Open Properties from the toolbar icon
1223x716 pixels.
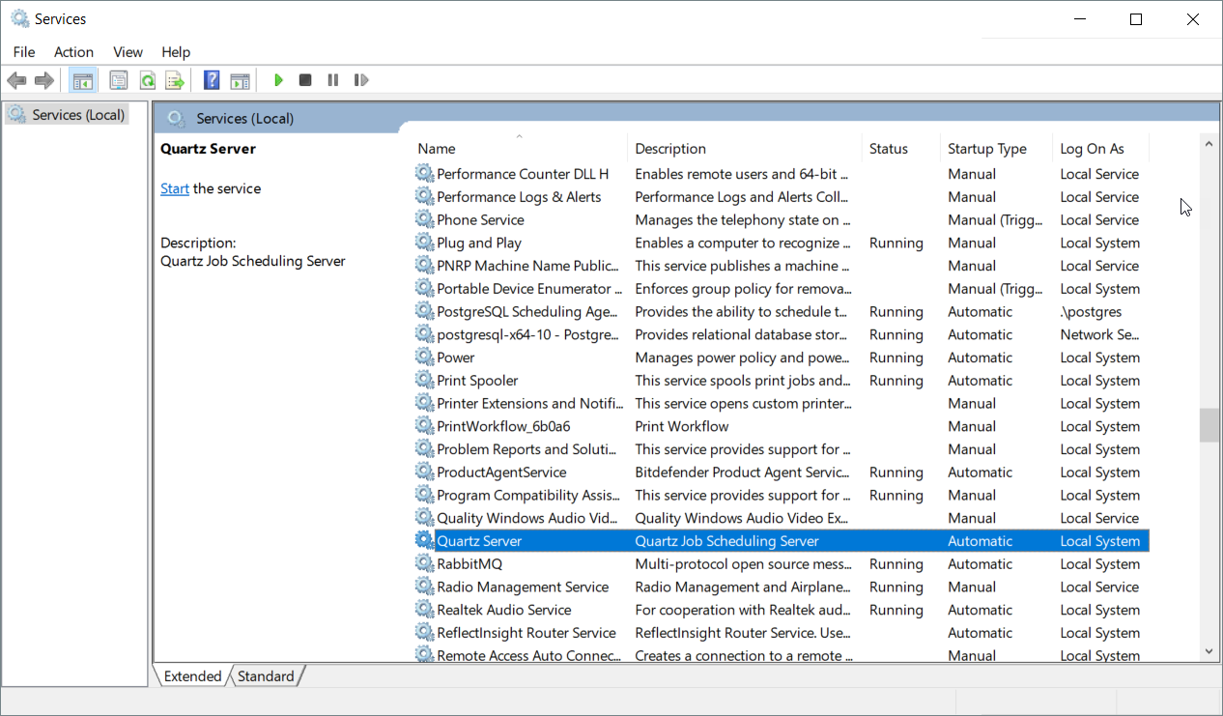click(x=119, y=80)
